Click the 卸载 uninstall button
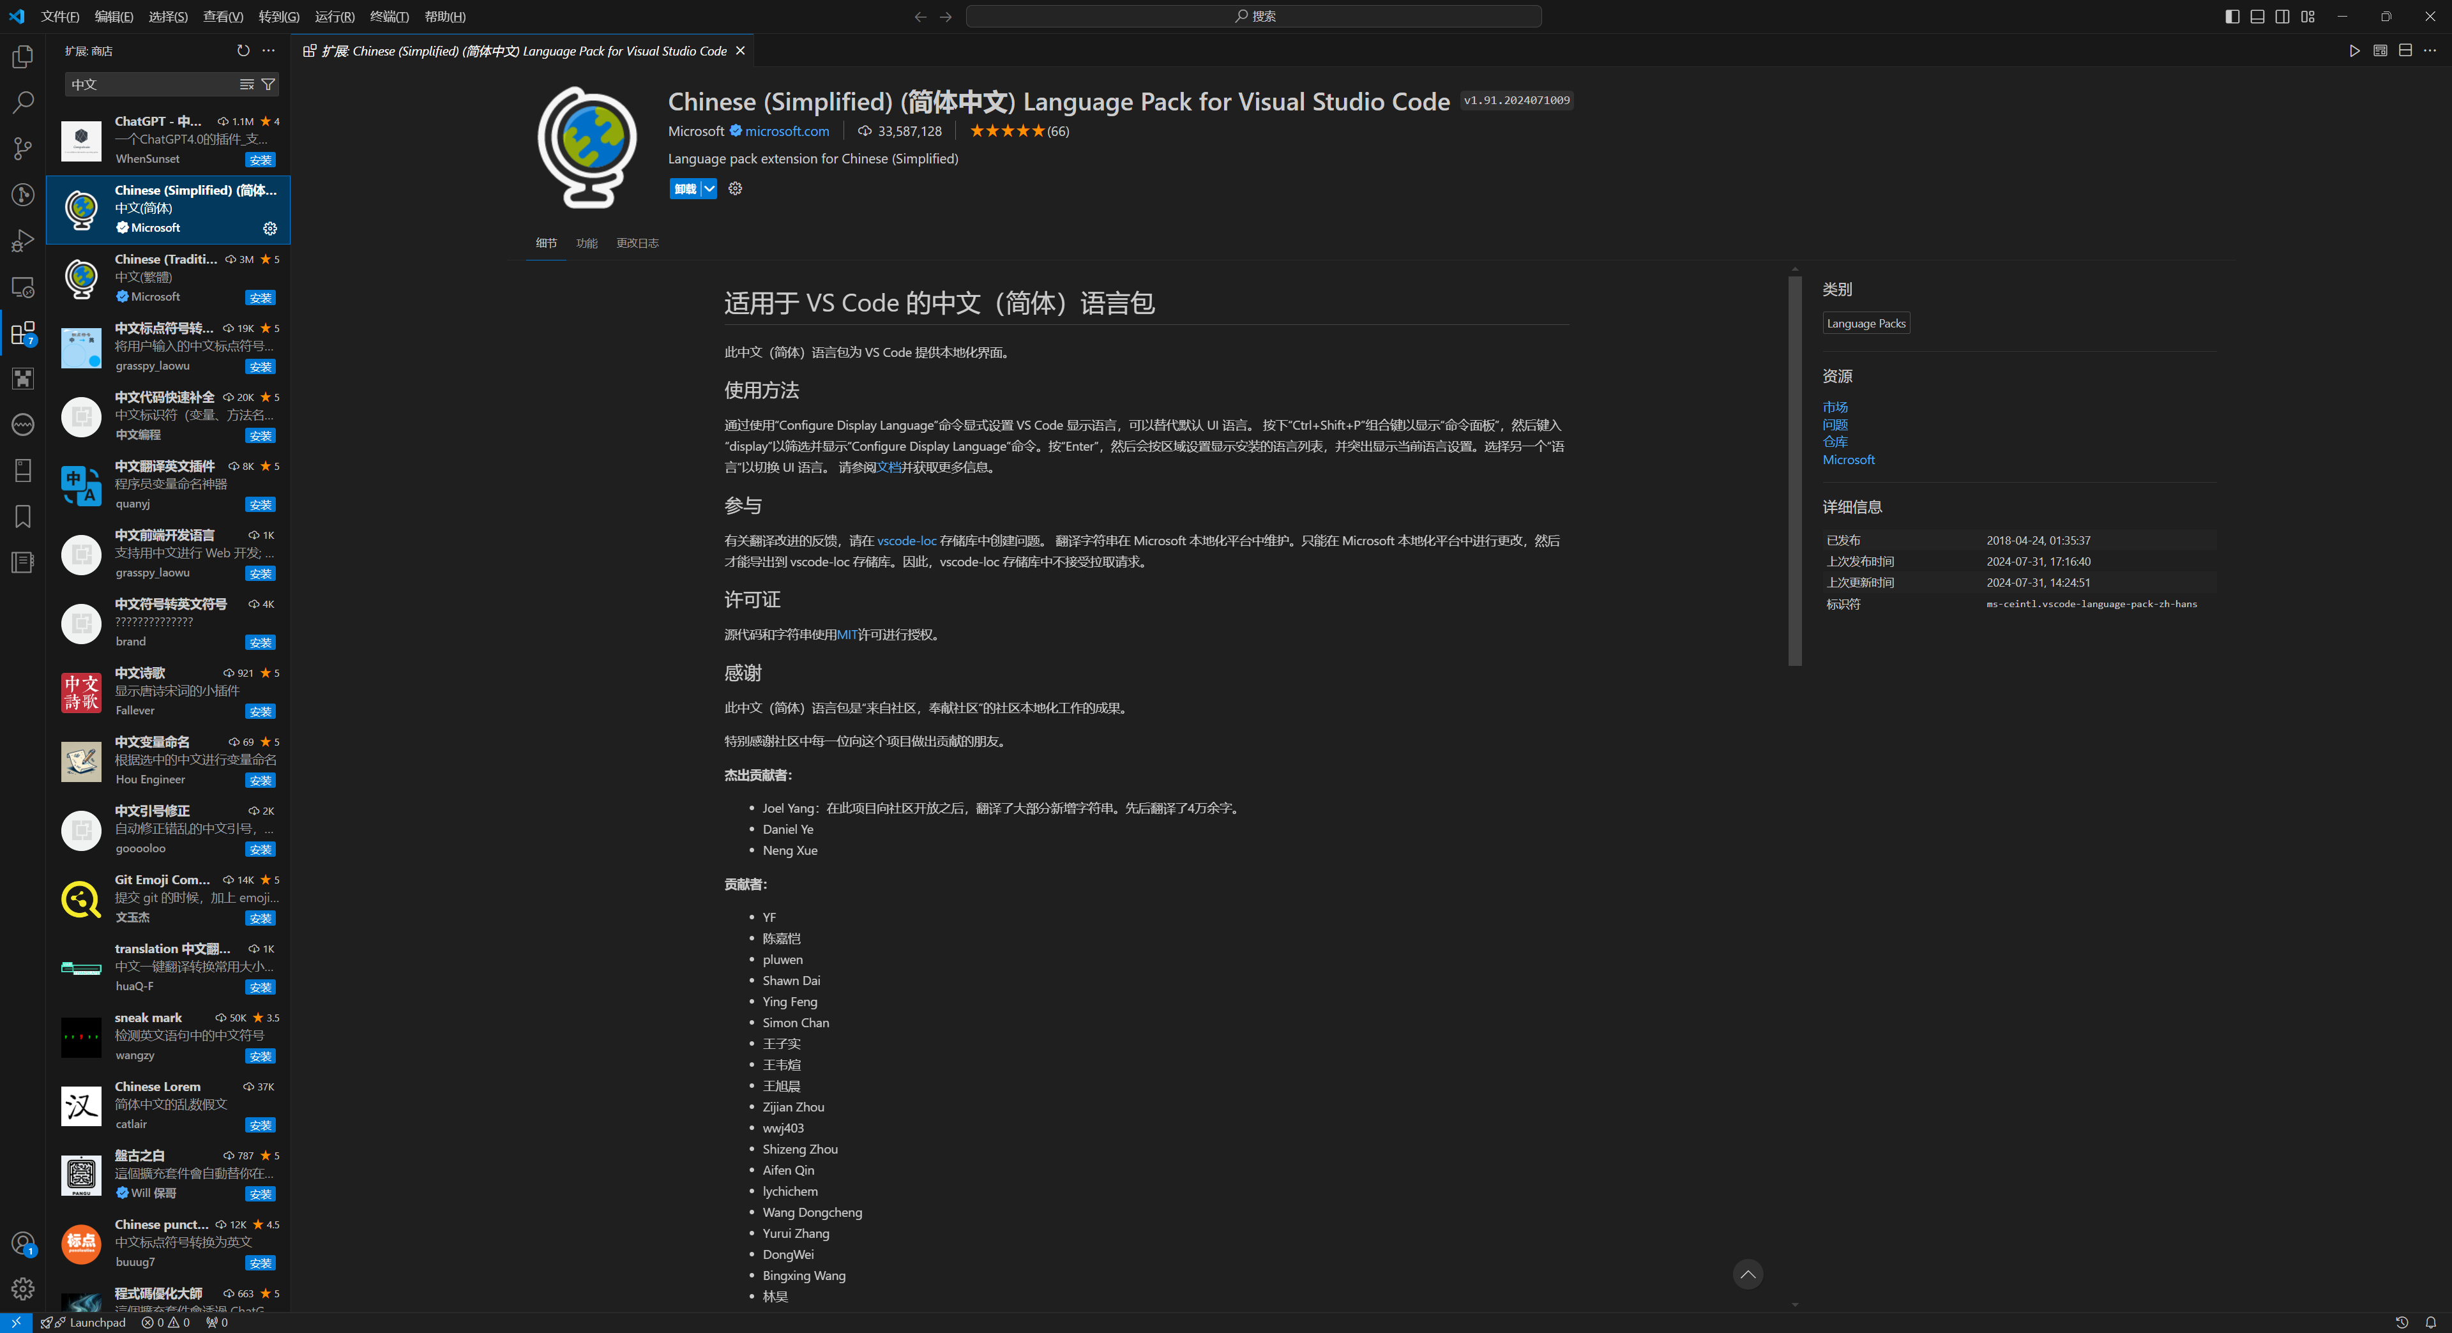Viewport: 2452px width, 1333px height. pyautogui.click(x=685, y=188)
